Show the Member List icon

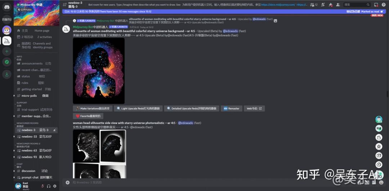point(338,5)
